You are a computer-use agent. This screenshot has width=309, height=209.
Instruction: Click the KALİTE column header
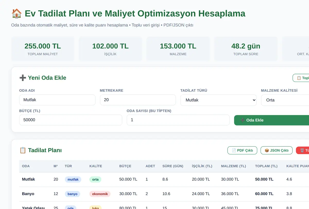point(96,166)
